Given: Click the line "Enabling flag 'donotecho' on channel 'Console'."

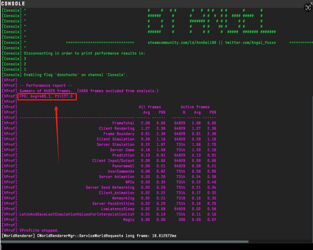Looking at the screenshot, I should point(76,75).
